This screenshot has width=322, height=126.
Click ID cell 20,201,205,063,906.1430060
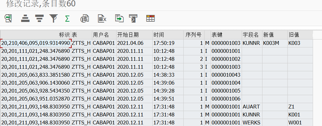[x=36, y=83]
